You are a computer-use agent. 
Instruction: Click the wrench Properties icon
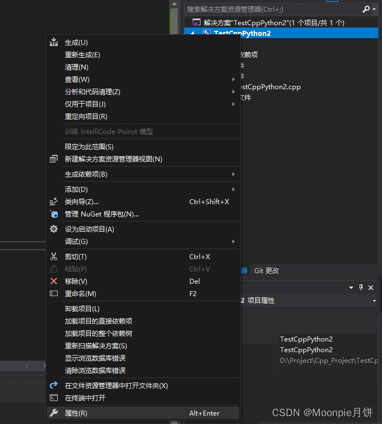[54, 413]
